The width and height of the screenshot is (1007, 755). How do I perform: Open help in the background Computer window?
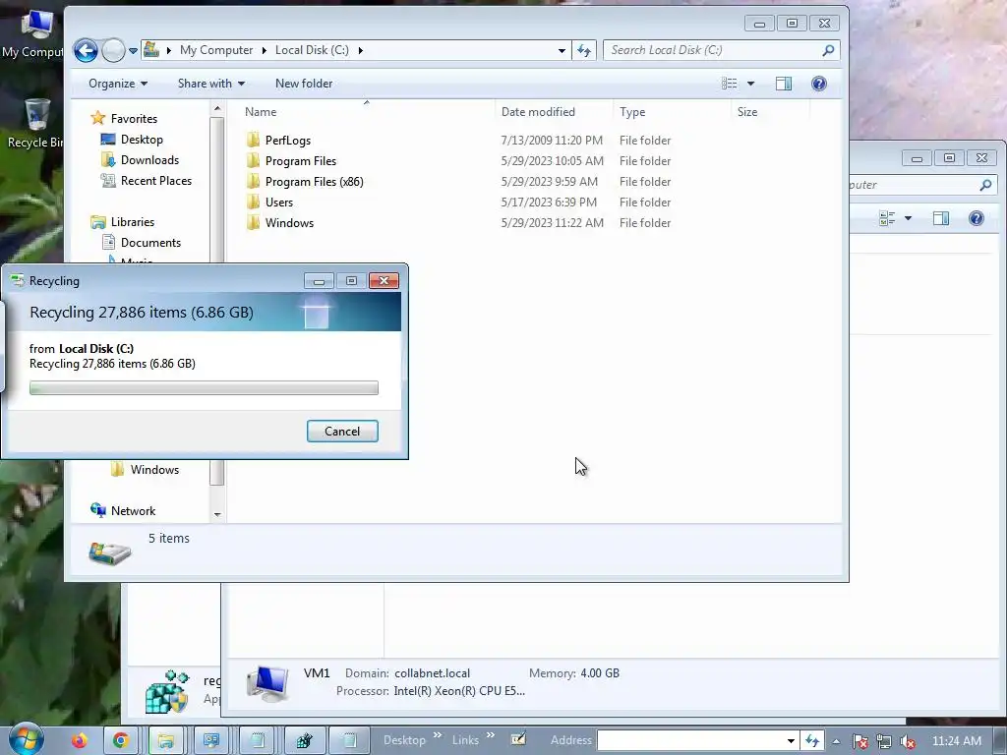point(977,218)
